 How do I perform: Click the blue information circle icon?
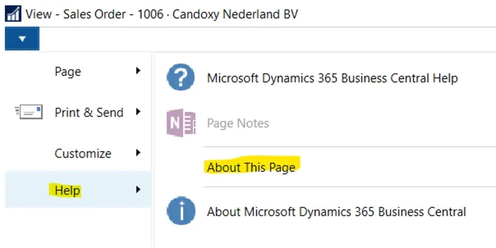click(180, 211)
